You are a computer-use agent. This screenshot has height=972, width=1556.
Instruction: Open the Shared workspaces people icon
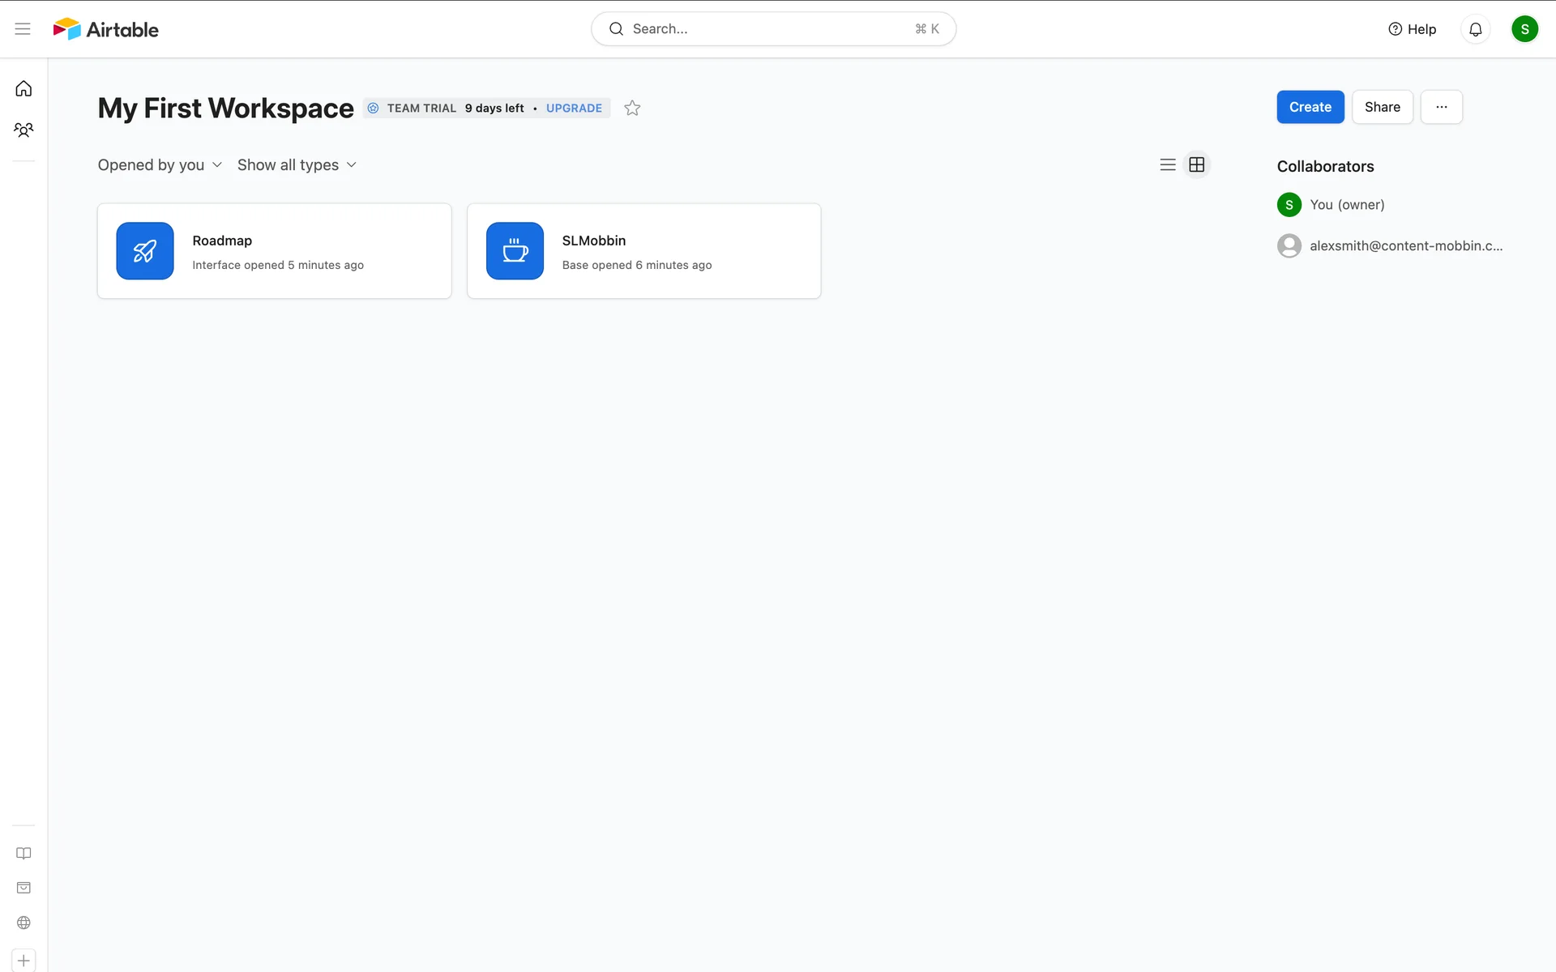pyautogui.click(x=24, y=130)
